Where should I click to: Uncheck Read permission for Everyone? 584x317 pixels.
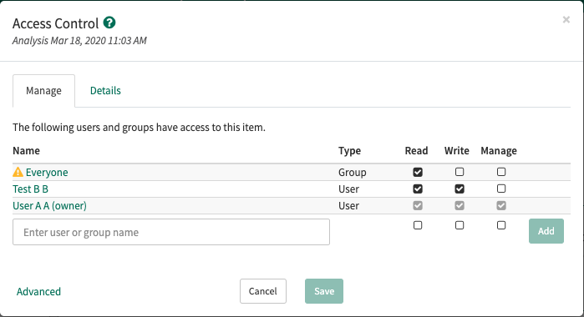[418, 172]
